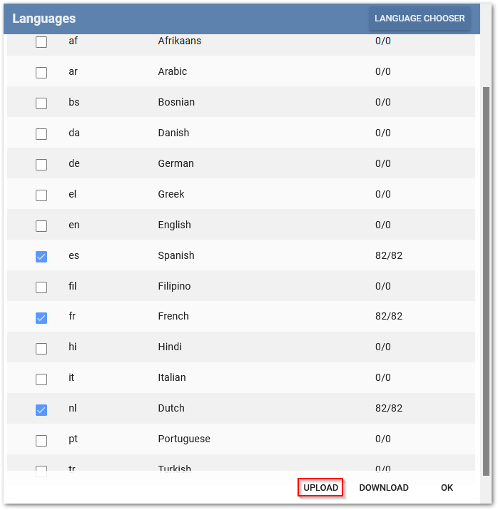The image size is (498, 510).
Task: Enable the Hindi checkbox
Action: 41,349
